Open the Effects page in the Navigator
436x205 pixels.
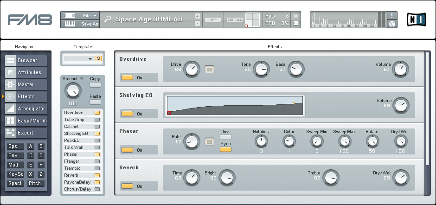26,96
